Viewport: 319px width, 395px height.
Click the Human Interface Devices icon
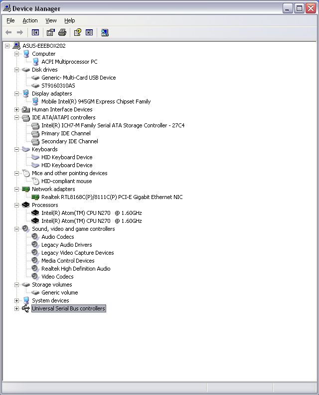coord(26,109)
